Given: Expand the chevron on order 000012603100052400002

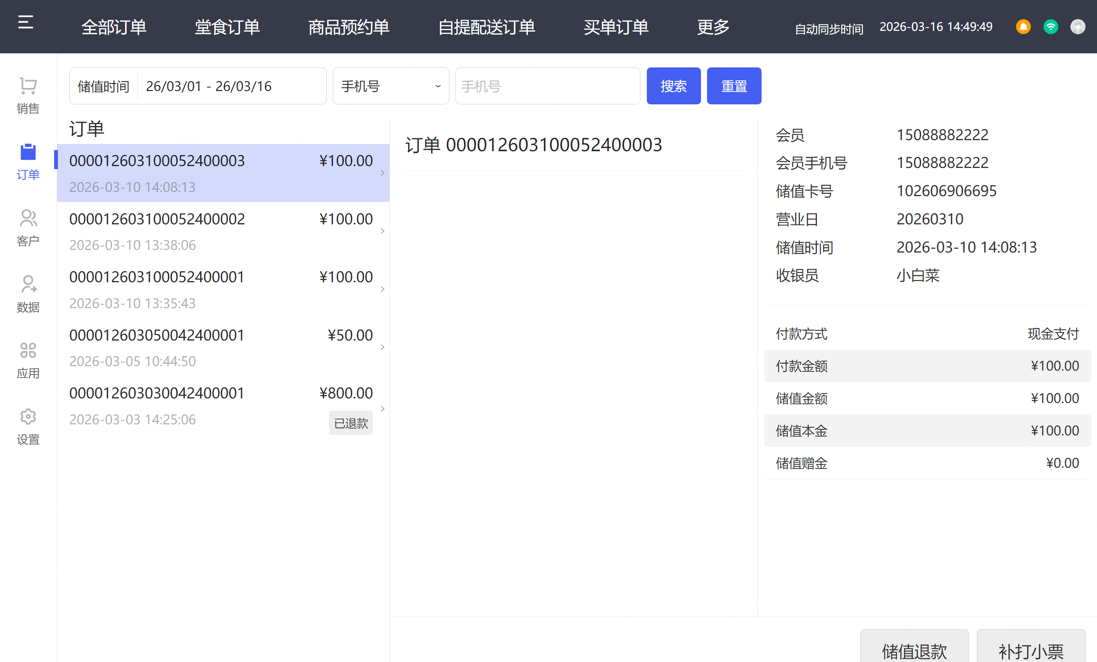Looking at the screenshot, I should tap(382, 231).
